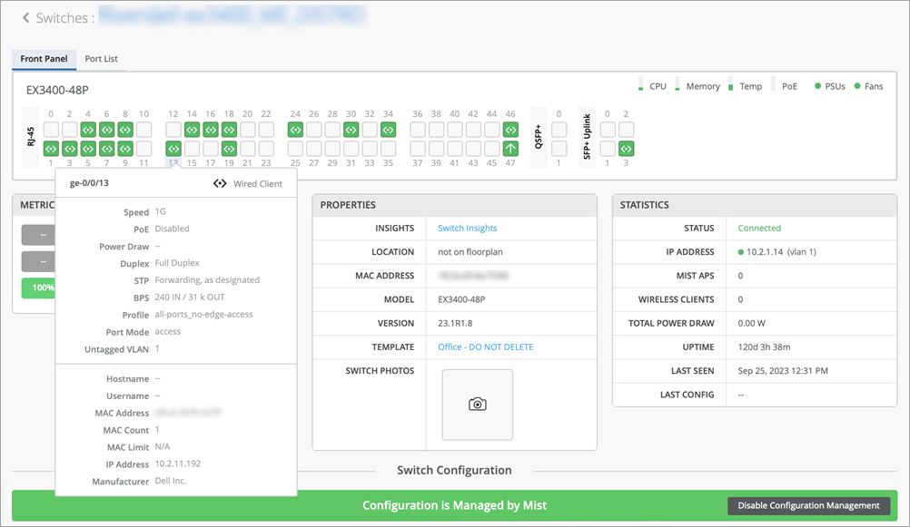This screenshot has height=527, width=910.
Task: Click the Wired Client icon in port tooltip
Action: (x=220, y=183)
